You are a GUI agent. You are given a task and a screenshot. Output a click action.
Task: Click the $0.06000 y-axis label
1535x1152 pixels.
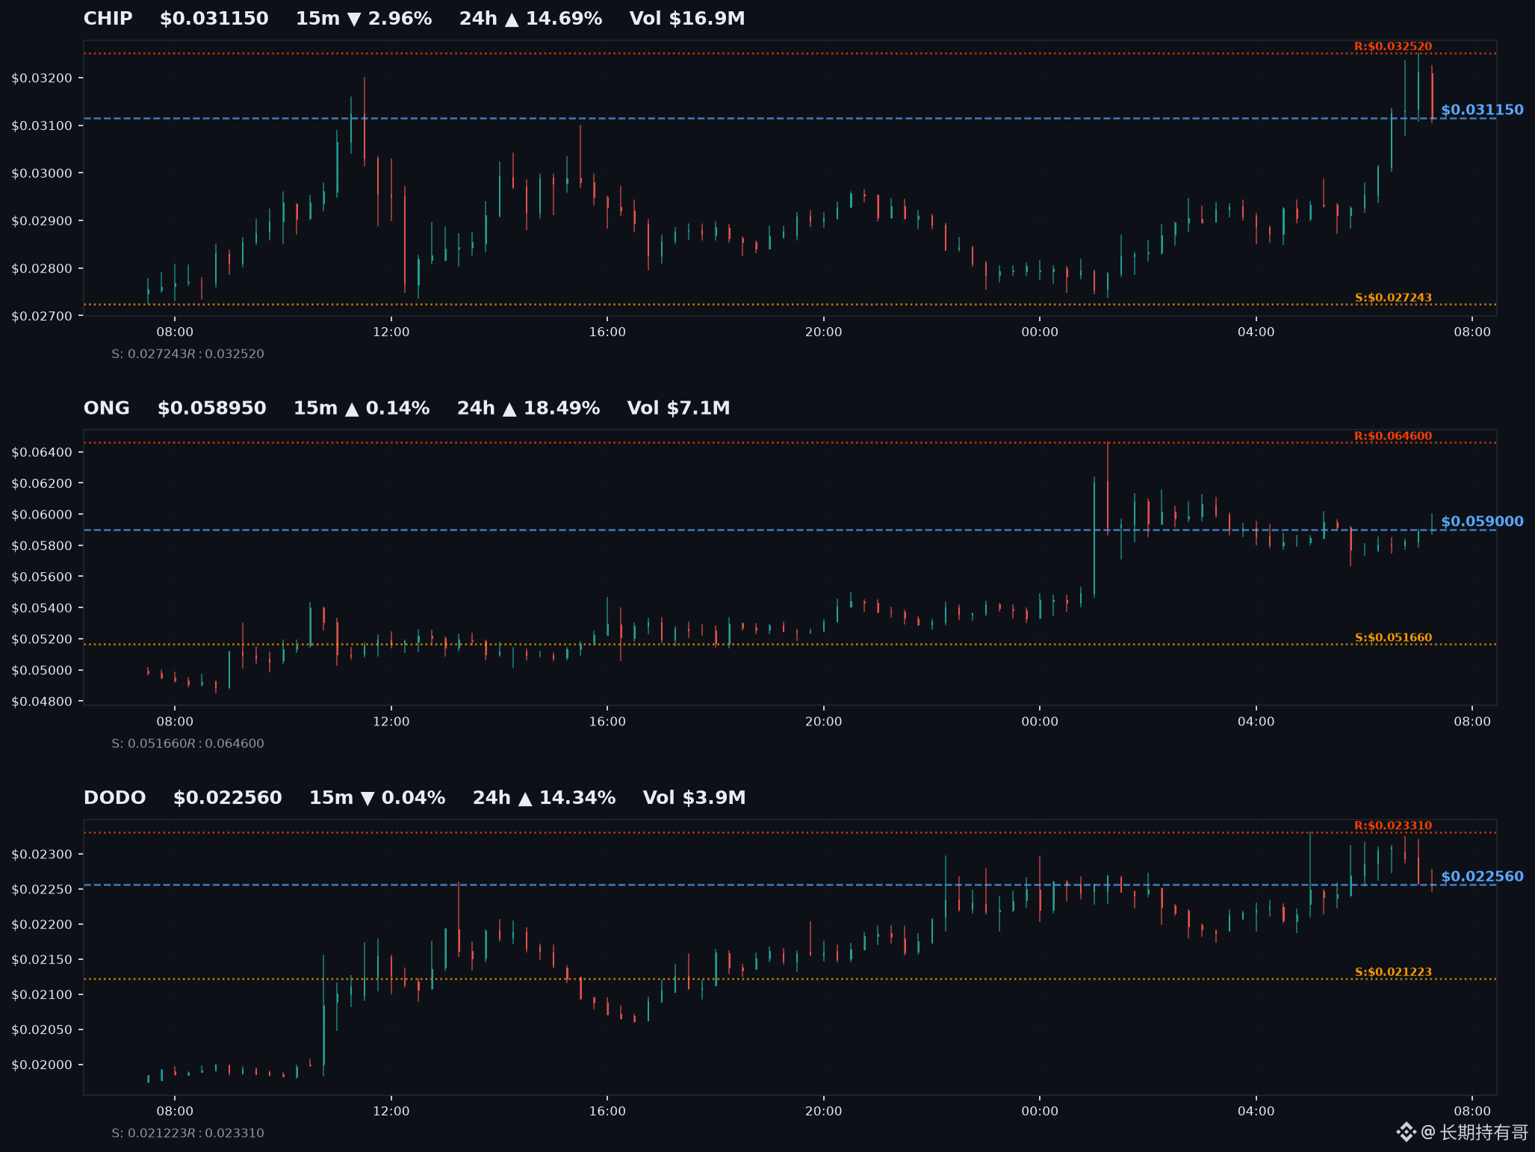coord(42,515)
